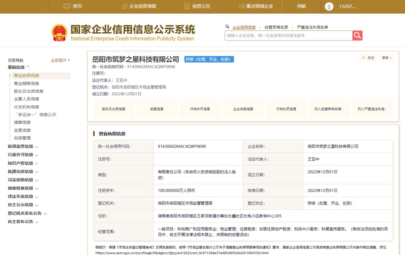Select 股东及出资信息 in sidebar tree

click(x=29, y=91)
